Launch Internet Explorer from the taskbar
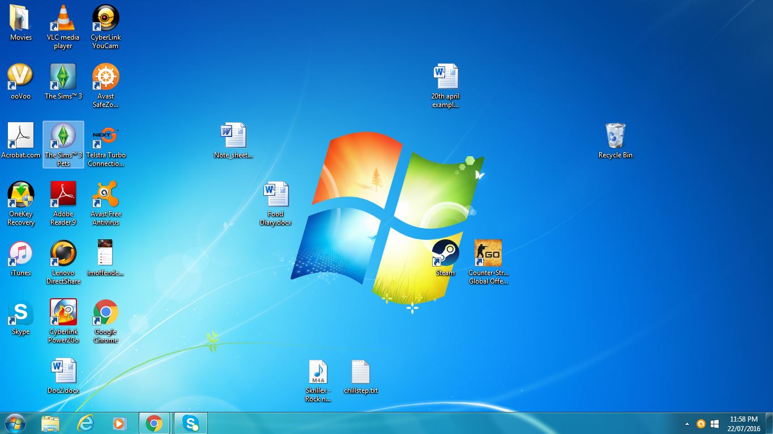The image size is (773, 434). click(x=86, y=423)
